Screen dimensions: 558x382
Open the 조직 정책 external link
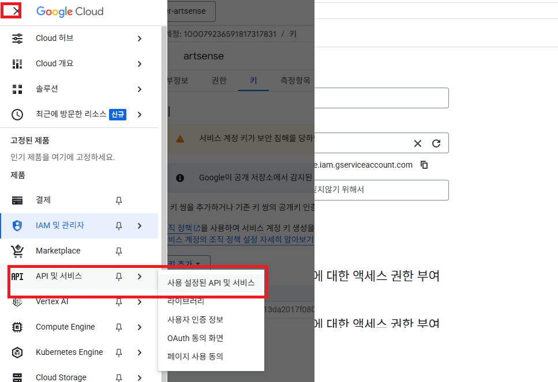184,228
